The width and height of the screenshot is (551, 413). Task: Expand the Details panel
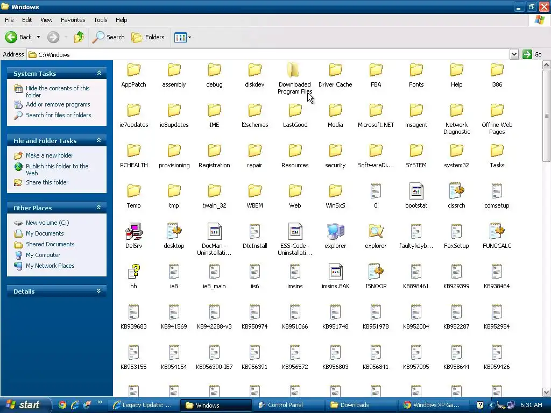[x=99, y=291]
